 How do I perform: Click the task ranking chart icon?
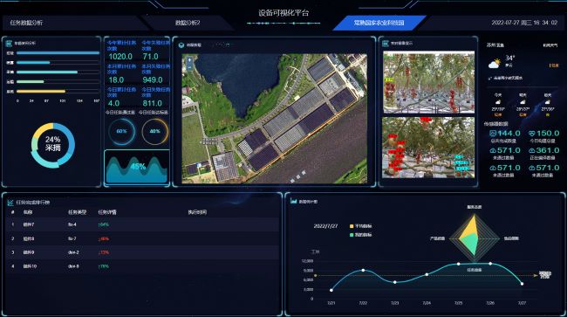(10, 203)
